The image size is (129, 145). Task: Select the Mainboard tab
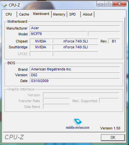click(x=41, y=14)
